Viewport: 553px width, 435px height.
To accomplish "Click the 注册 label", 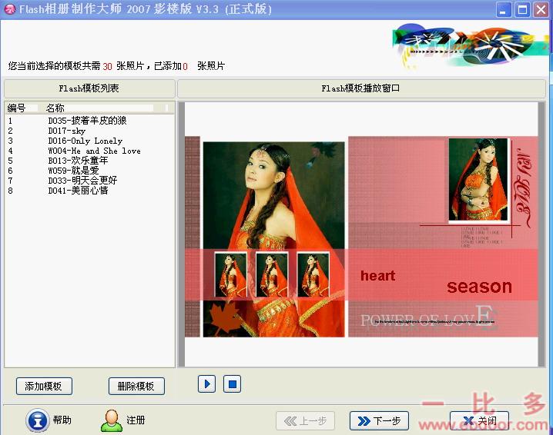I will click(136, 420).
